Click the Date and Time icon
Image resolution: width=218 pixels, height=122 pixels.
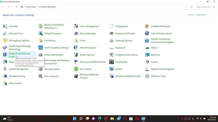5,33
